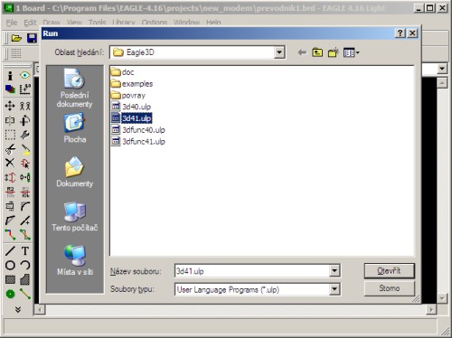This screenshot has width=452, height=338.
Task: Select the Polygon tool
Action: coord(25,279)
